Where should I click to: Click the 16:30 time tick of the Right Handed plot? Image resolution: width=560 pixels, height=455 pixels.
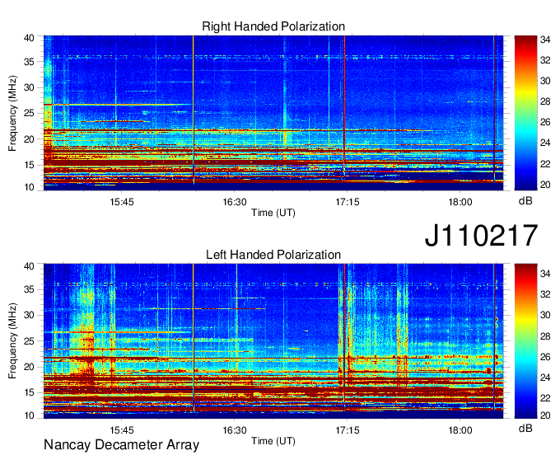(x=235, y=202)
